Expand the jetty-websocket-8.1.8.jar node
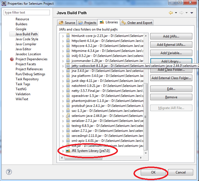 (x=63, y=66)
